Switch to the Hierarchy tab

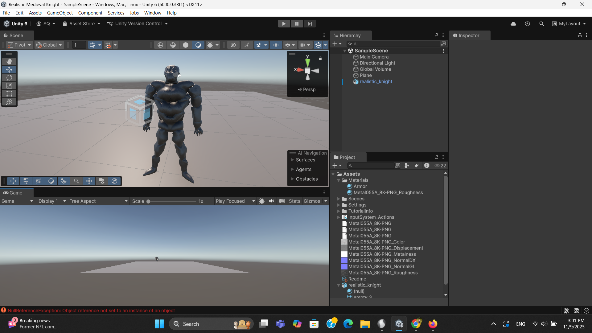point(350,35)
